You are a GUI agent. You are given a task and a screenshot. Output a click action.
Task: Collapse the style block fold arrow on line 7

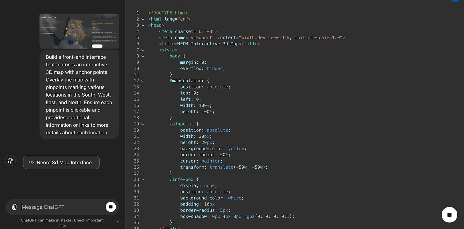point(143,50)
